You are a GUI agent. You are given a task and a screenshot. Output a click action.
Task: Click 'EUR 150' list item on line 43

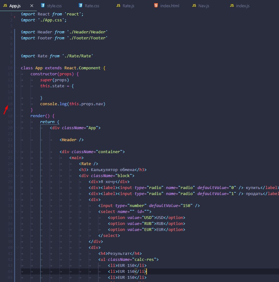pos(126,265)
